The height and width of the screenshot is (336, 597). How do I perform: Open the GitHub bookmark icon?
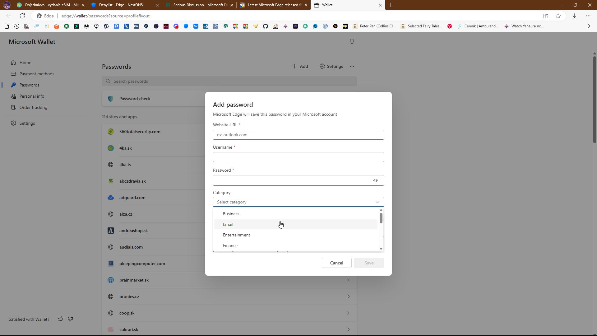[266, 26]
